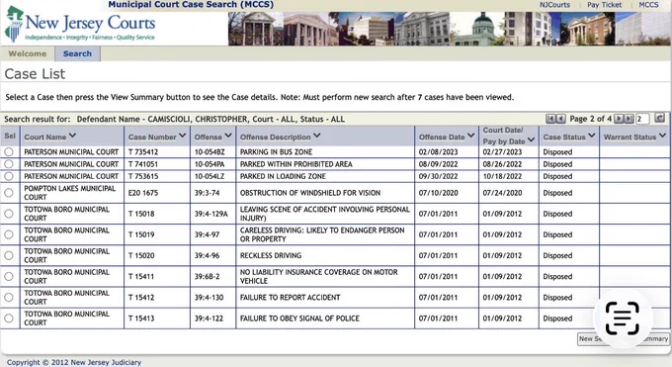The height and width of the screenshot is (367, 672).
Task: Select case T 15019 radio button
Action: pos(9,234)
